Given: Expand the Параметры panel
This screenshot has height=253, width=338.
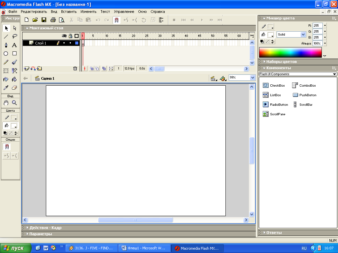Looking at the screenshot, I should [27, 234].
